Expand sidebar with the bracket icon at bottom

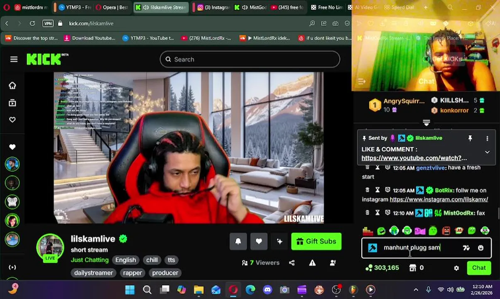pyautogui.click(x=12, y=267)
